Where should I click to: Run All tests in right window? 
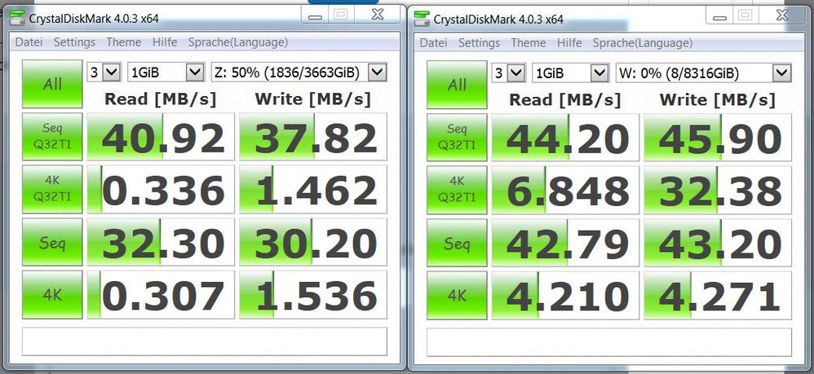tap(457, 85)
